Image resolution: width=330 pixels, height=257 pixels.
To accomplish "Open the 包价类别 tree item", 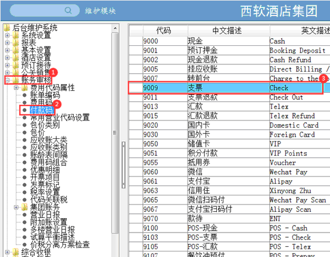I will pos(45,125).
